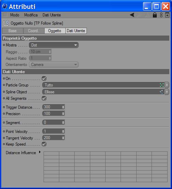The width and height of the screenshot is (172, 189).
Task: Click animation dot next to Keep Speed
Action: click(x=4, y=144)
